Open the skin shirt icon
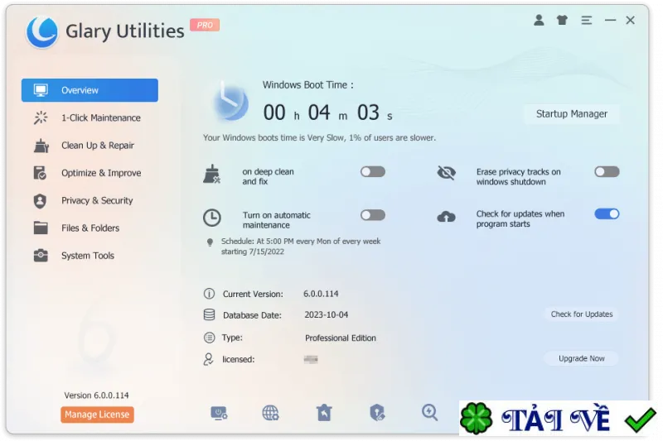 pos(562,20)
